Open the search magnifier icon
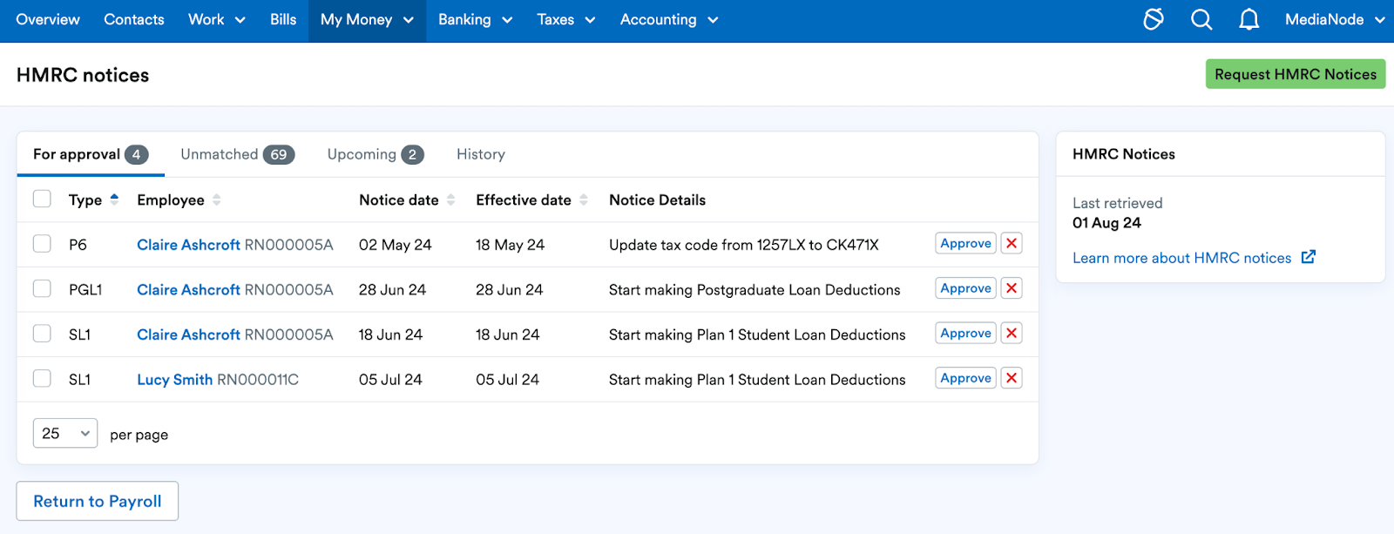The height and width of the screenshot is (534, 1394). 1201,19
